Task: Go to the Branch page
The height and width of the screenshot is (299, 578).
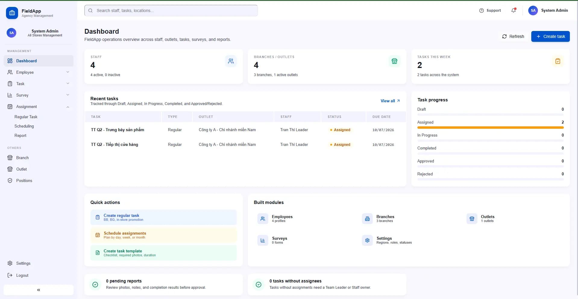Action: coord(39,158)
